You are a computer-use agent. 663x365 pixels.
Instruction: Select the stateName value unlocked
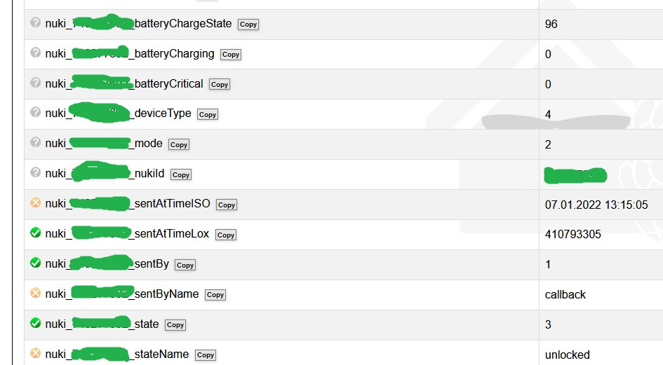pyautogui.click(x=568, y=355)
